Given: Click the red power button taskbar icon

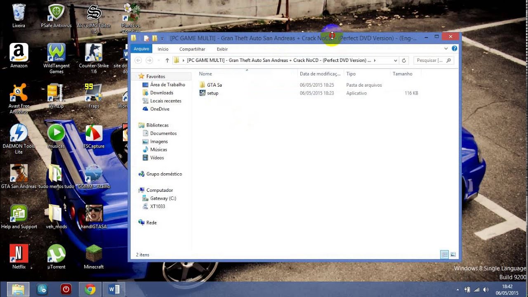Looking at the screenshot, I should (66, 290).
